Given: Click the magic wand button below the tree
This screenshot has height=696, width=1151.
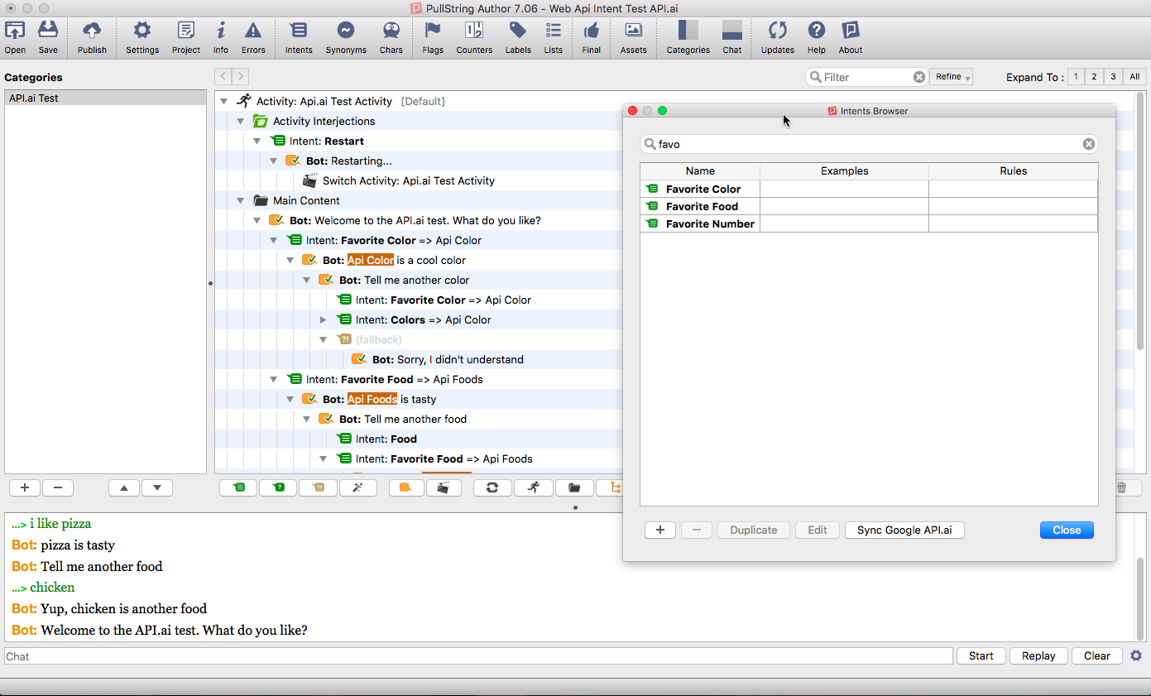Looking at the screenshot, I should pyautogui.click(x=357, y=487).
